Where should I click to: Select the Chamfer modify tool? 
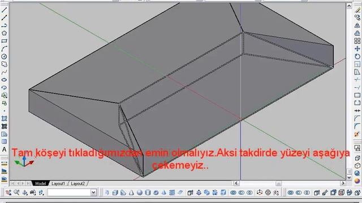pyautogui.click(x=357, y=119)
